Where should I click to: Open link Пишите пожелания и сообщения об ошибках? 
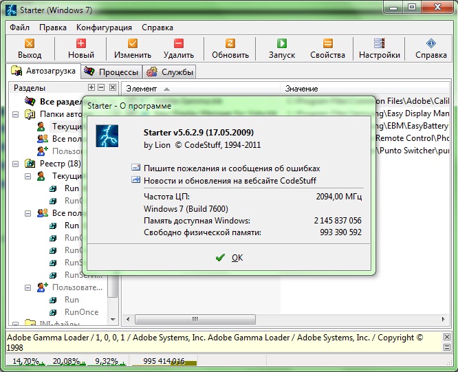tap(232, 168)
